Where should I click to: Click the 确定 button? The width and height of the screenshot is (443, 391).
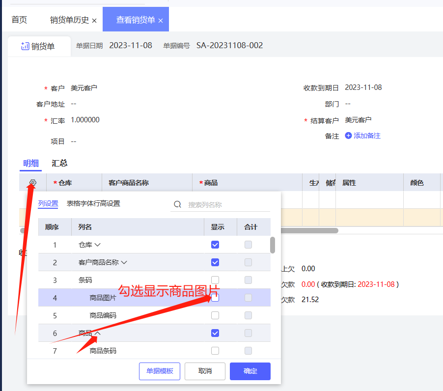(250, 371)
